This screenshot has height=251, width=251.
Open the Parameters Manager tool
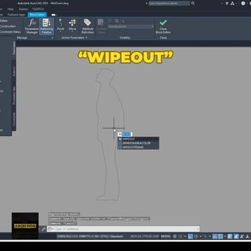coord(32,26)
